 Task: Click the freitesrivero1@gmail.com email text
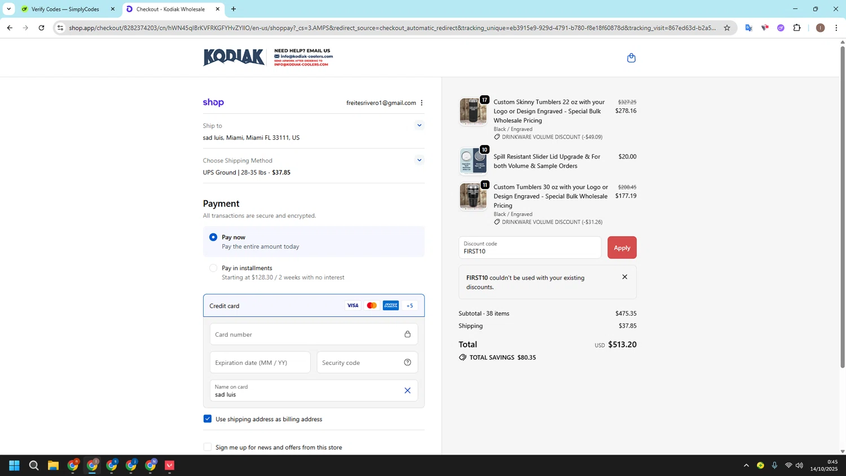[x=381, y=103]
